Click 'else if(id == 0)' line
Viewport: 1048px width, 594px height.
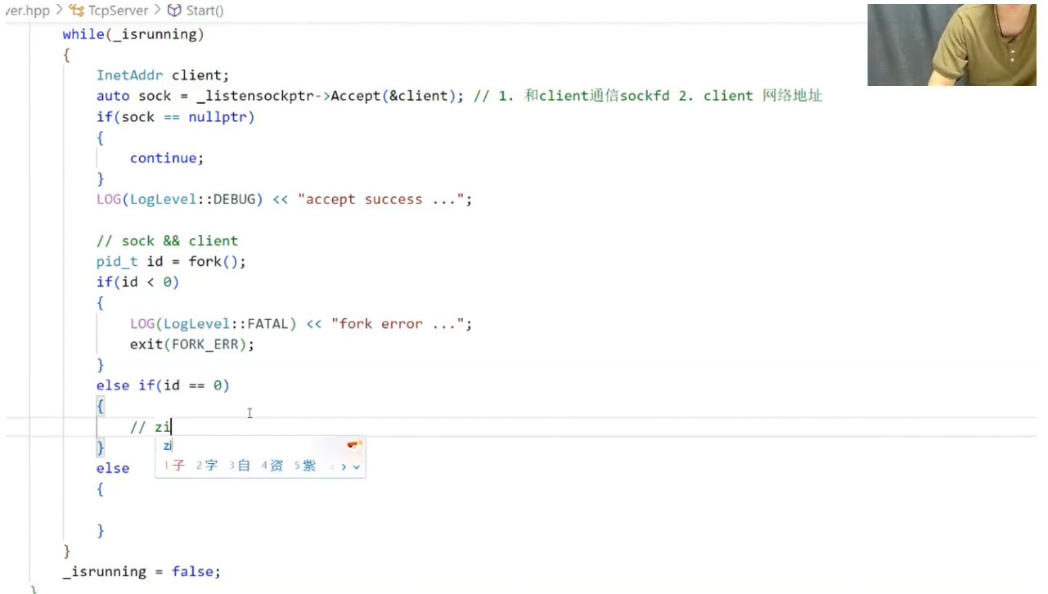(163, 385)
